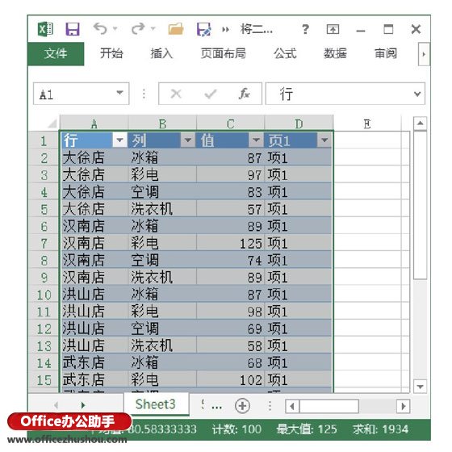The image size is (452, 452).
Task: Open the redo history dropdown arrow
Action: pos(153,28)
